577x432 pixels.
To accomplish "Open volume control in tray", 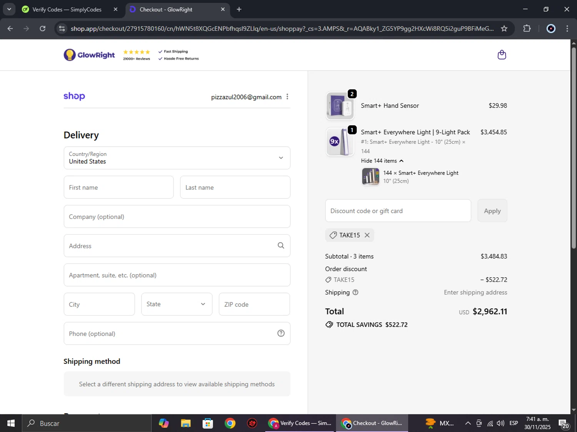I will [x=500, y=423].
